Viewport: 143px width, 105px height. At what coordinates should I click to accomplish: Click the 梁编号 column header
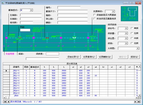(x=16, y=67)
